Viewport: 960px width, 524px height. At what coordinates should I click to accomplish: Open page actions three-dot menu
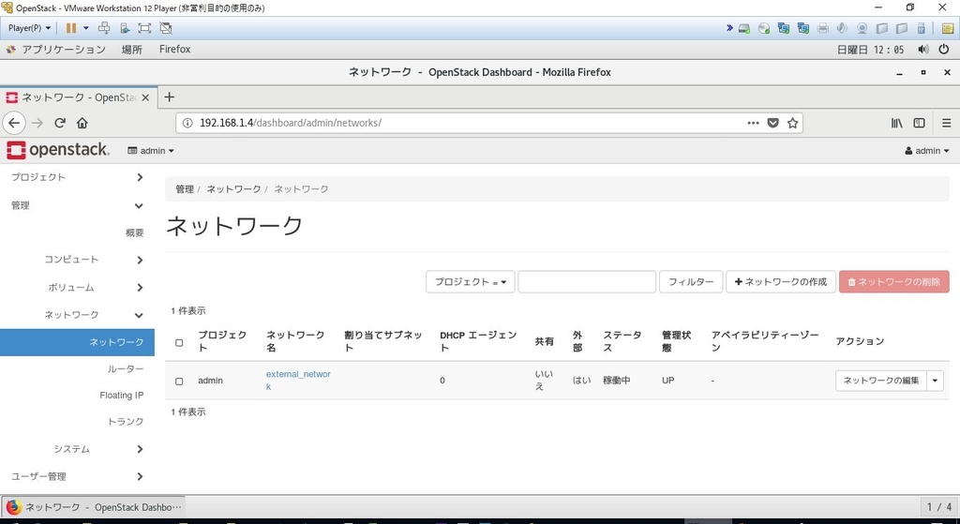754,123
